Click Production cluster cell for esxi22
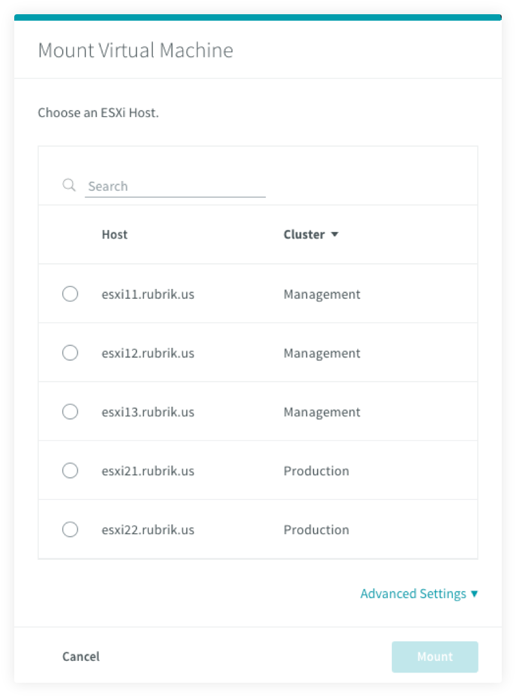Viewport: 516px width, 697px height. pyautogui.click(x=316, y=530)
